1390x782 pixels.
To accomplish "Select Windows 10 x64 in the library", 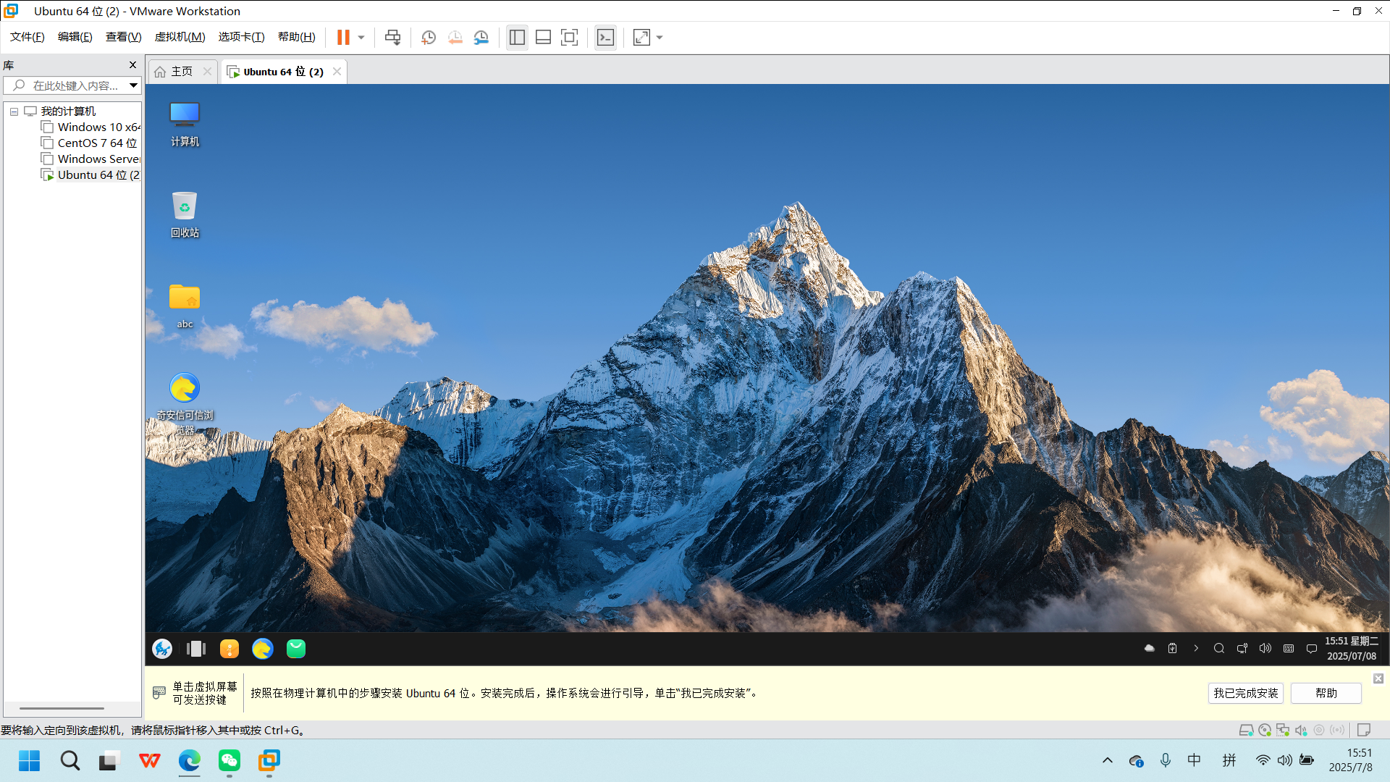I will [91, 127].
